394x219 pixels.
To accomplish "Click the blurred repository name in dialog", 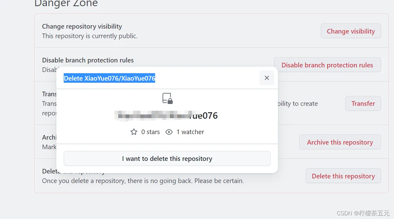I will pos(166,116).
